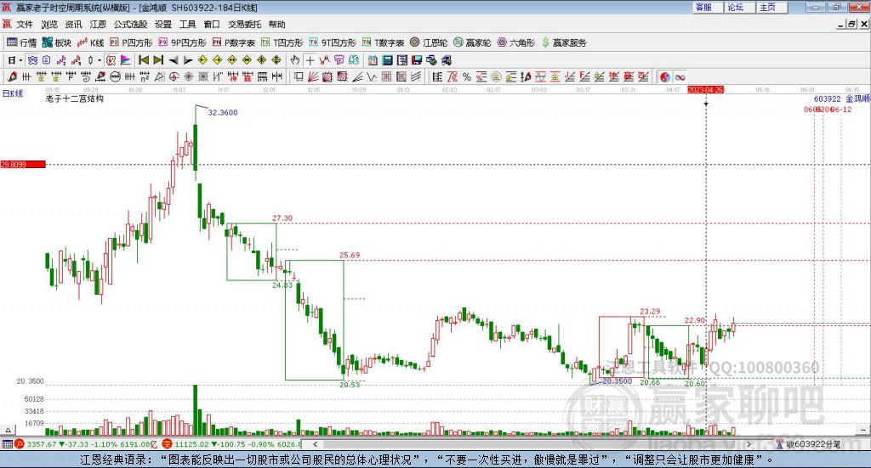
Task: Open the T数字表 tool
Action: (x=384, y=42)
